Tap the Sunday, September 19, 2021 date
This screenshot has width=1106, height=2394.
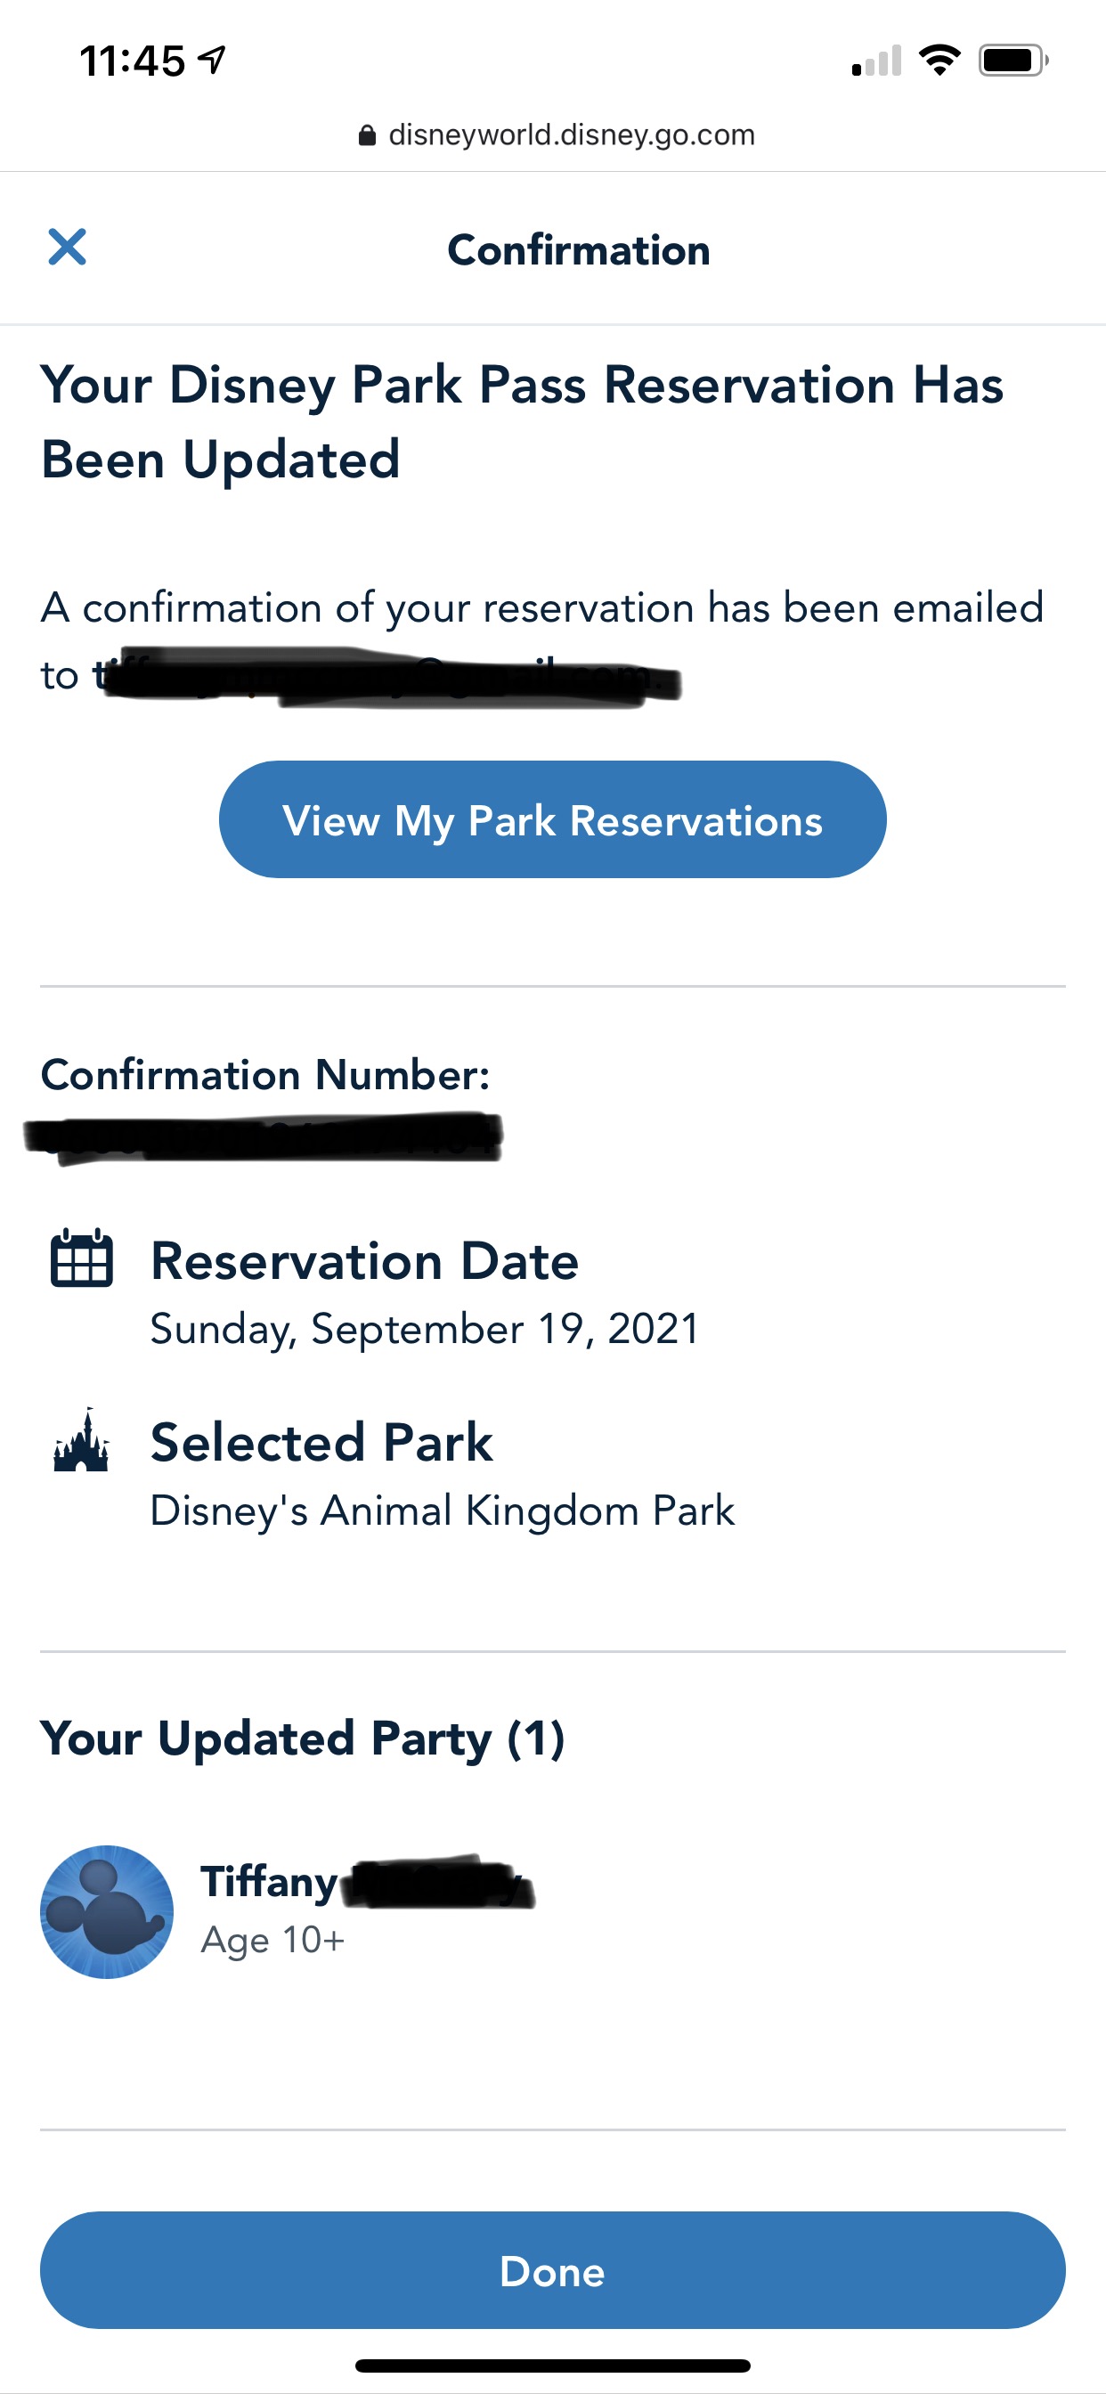point(424,1328)
